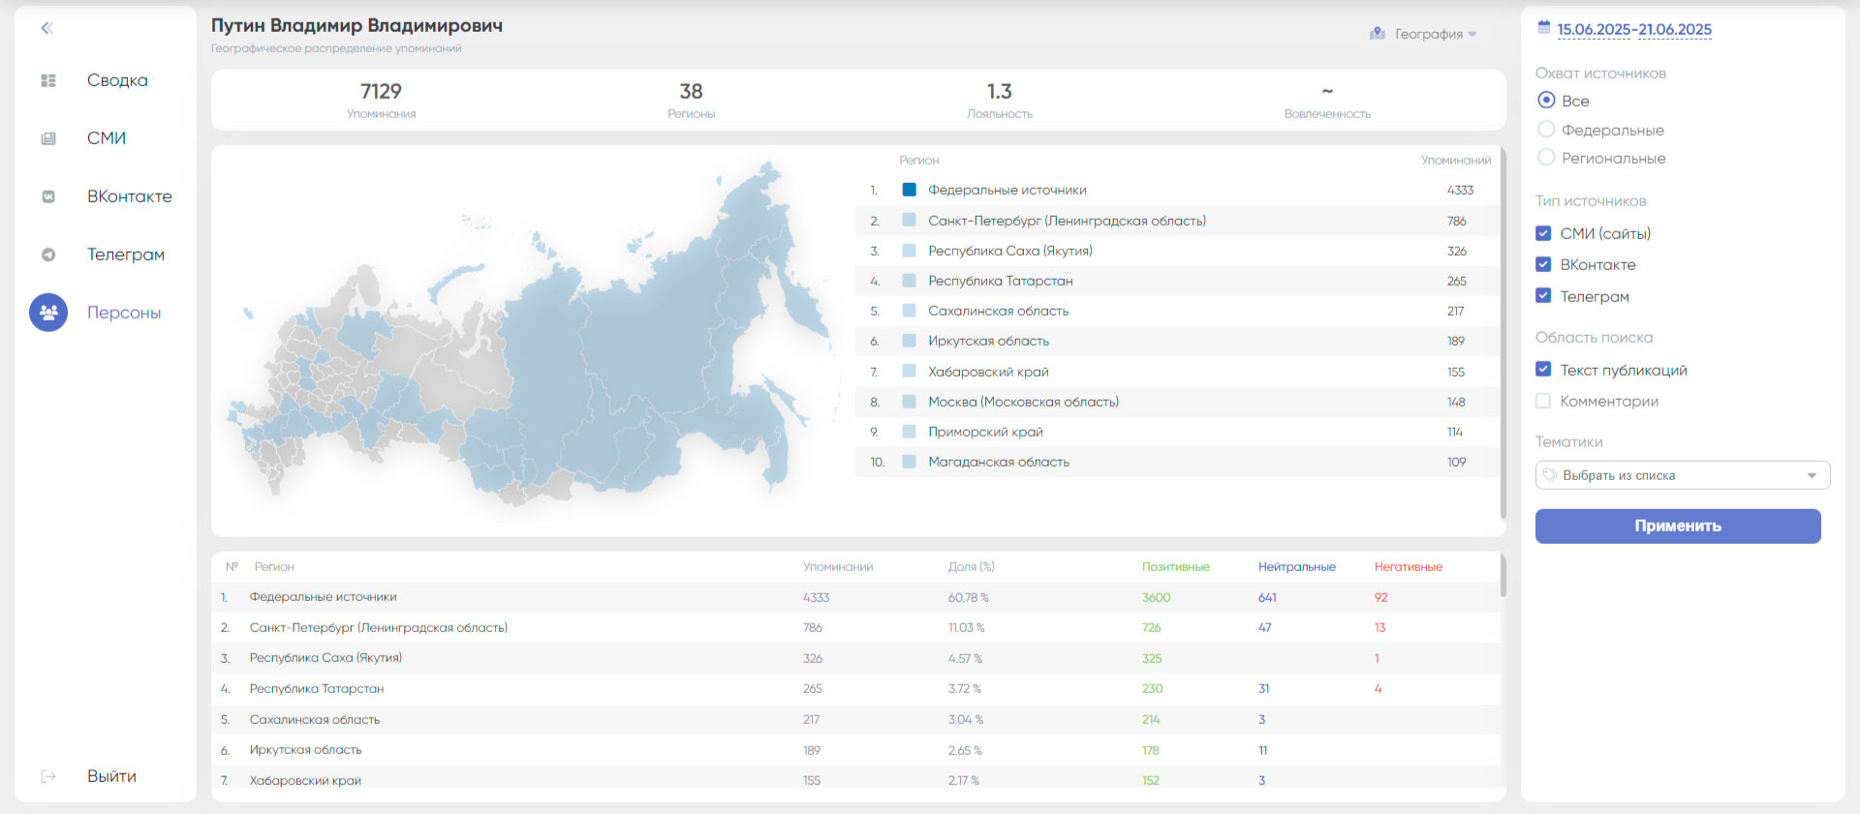Select the Федеральные radio button
Image resolution: width=1860 pixels, height=814 pixels.
click(x=1546, y=130)
